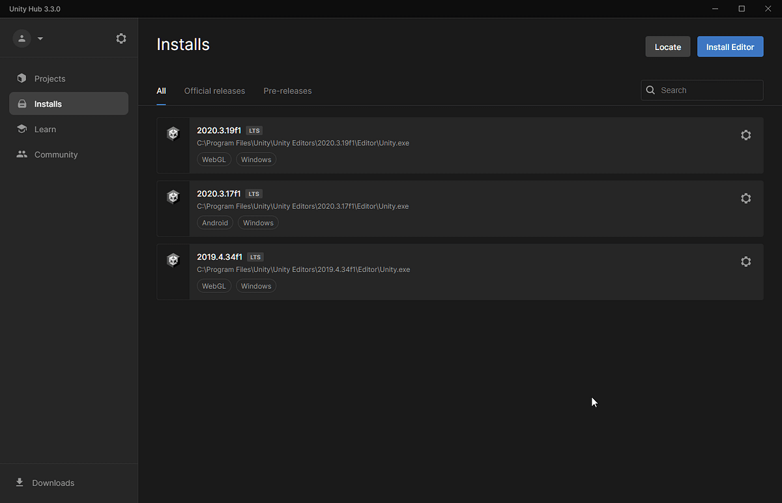Click the Learn graduation cap icon
The width and height of the screenshot is (782, 503).
tap(22, 129)
